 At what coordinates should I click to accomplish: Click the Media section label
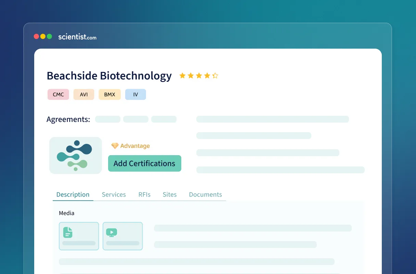pyautogui.click(x=67, y=213)
